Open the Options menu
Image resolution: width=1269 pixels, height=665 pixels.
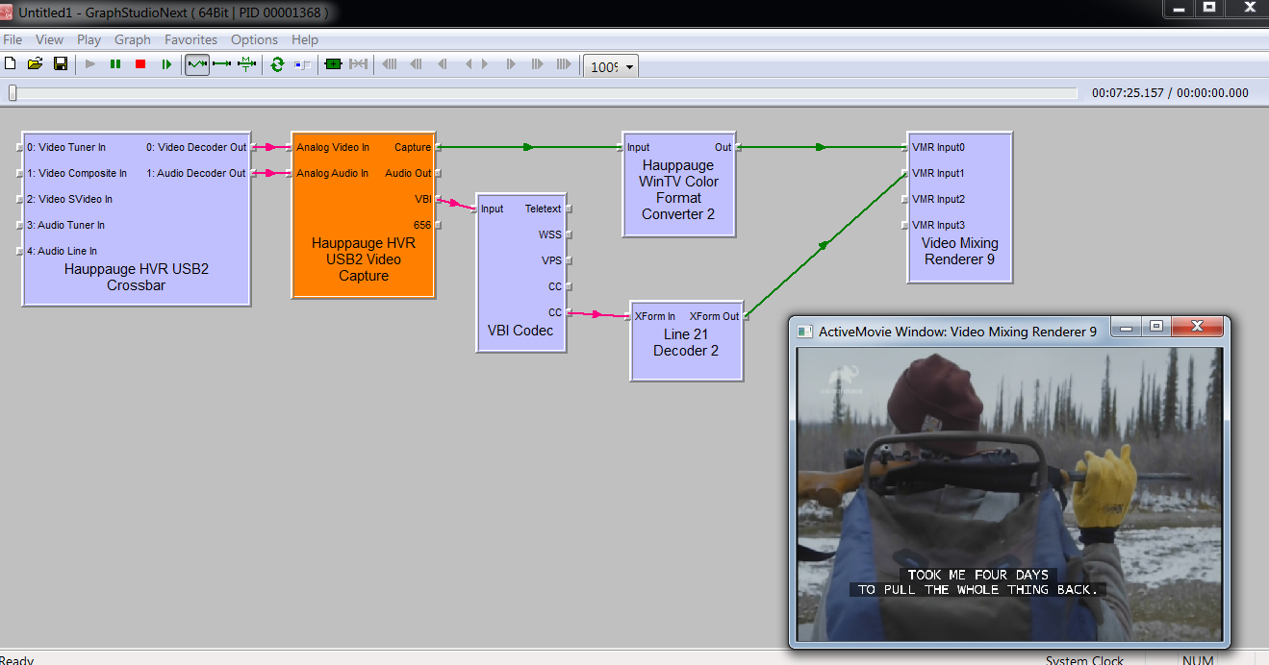254,39
